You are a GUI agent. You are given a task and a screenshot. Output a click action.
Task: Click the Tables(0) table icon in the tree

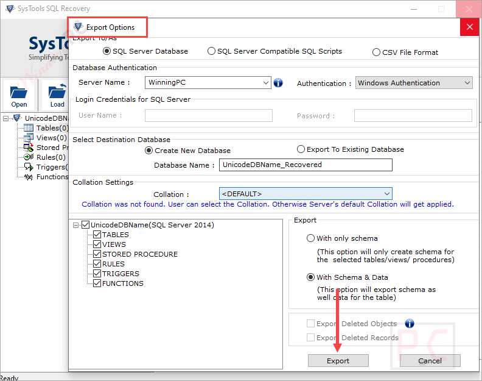coord(28,128)
